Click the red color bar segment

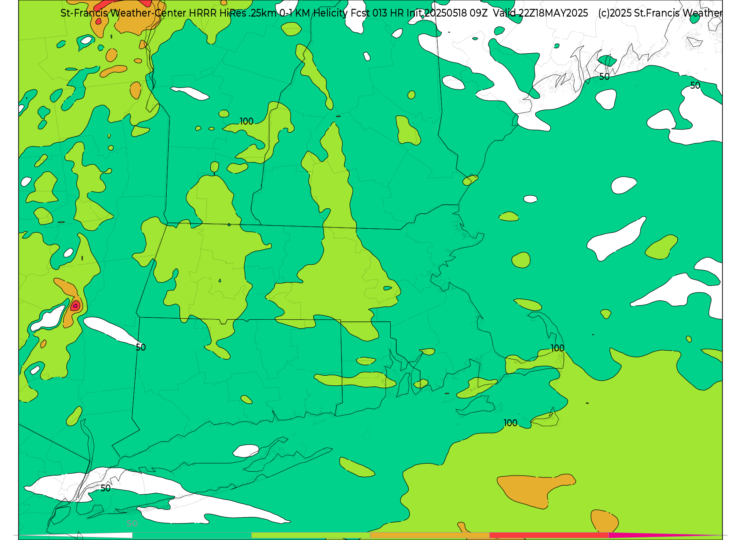coord(549,535)
